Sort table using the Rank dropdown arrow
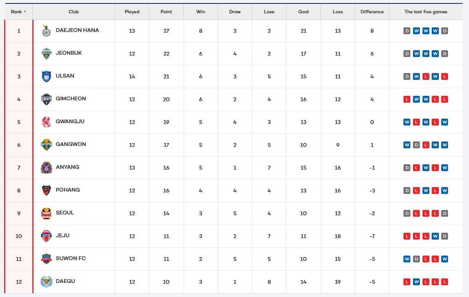This screenshot has width=469, height=297. [x=25, y=12]
